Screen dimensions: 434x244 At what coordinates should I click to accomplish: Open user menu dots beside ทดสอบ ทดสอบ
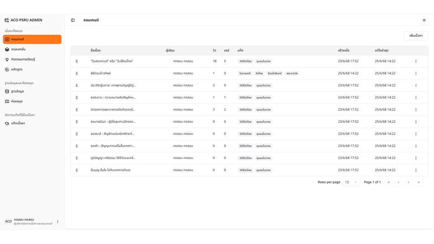pos(58,221)
